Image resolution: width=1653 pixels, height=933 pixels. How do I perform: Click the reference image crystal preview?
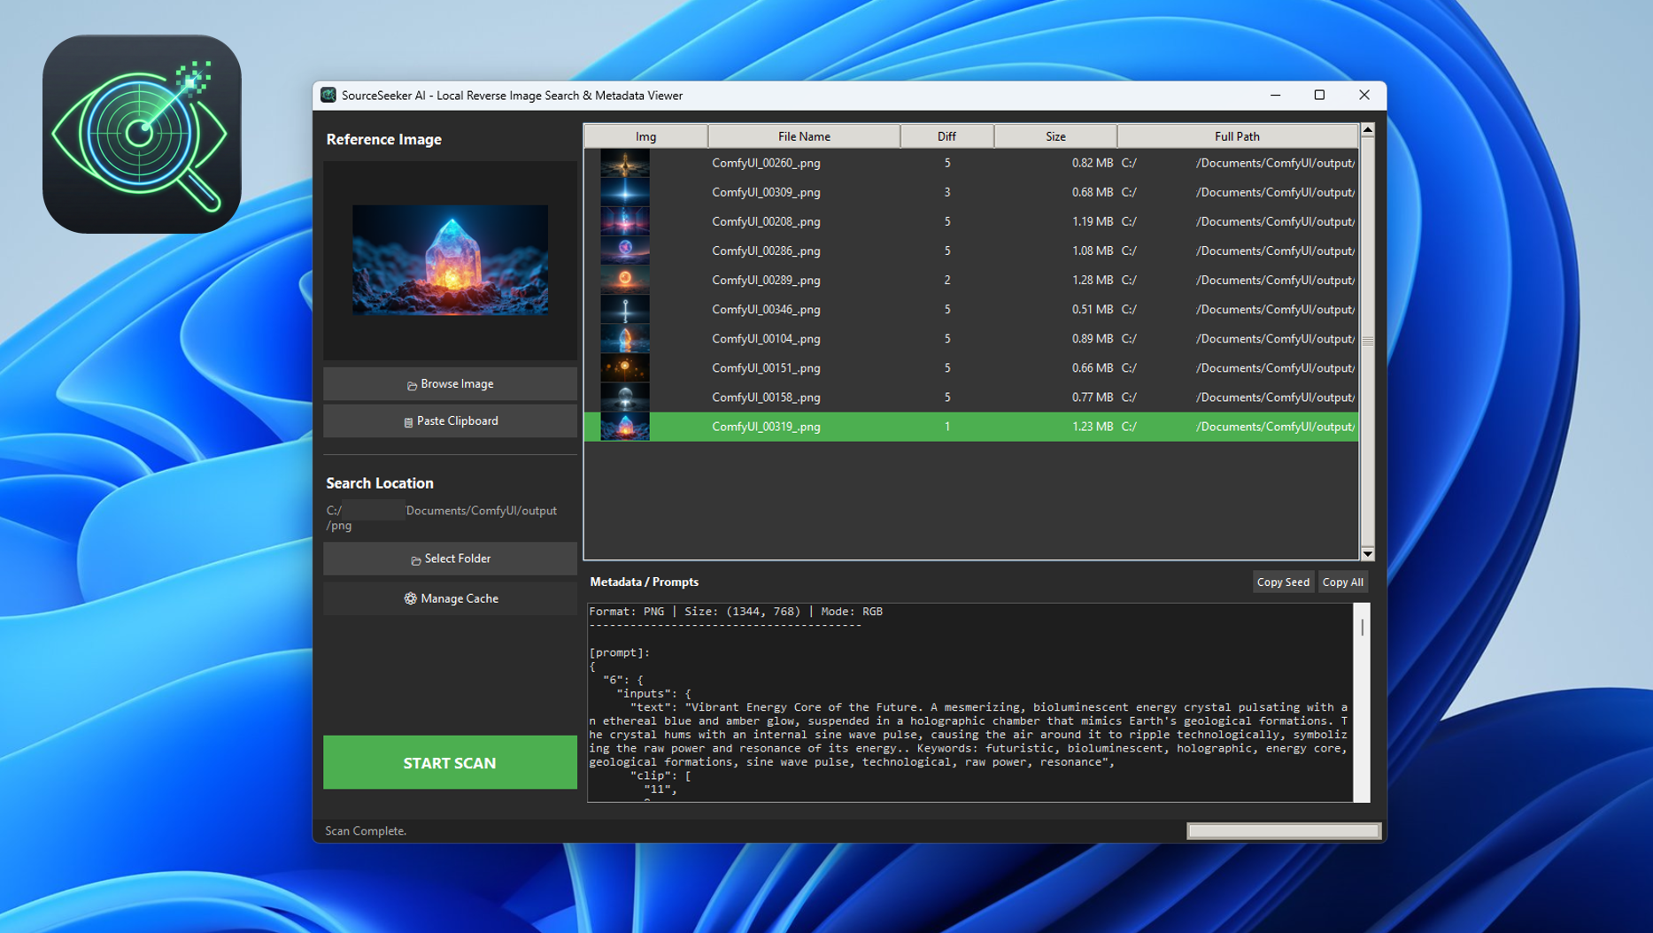tap(449, 259)
